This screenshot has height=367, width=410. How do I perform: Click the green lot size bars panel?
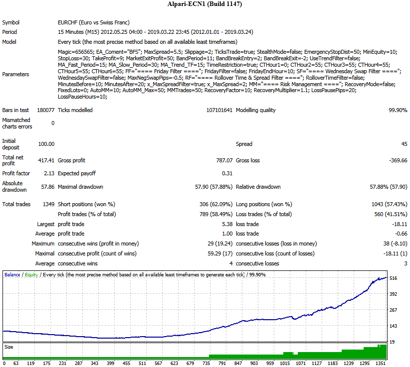[x=195, y=352]
